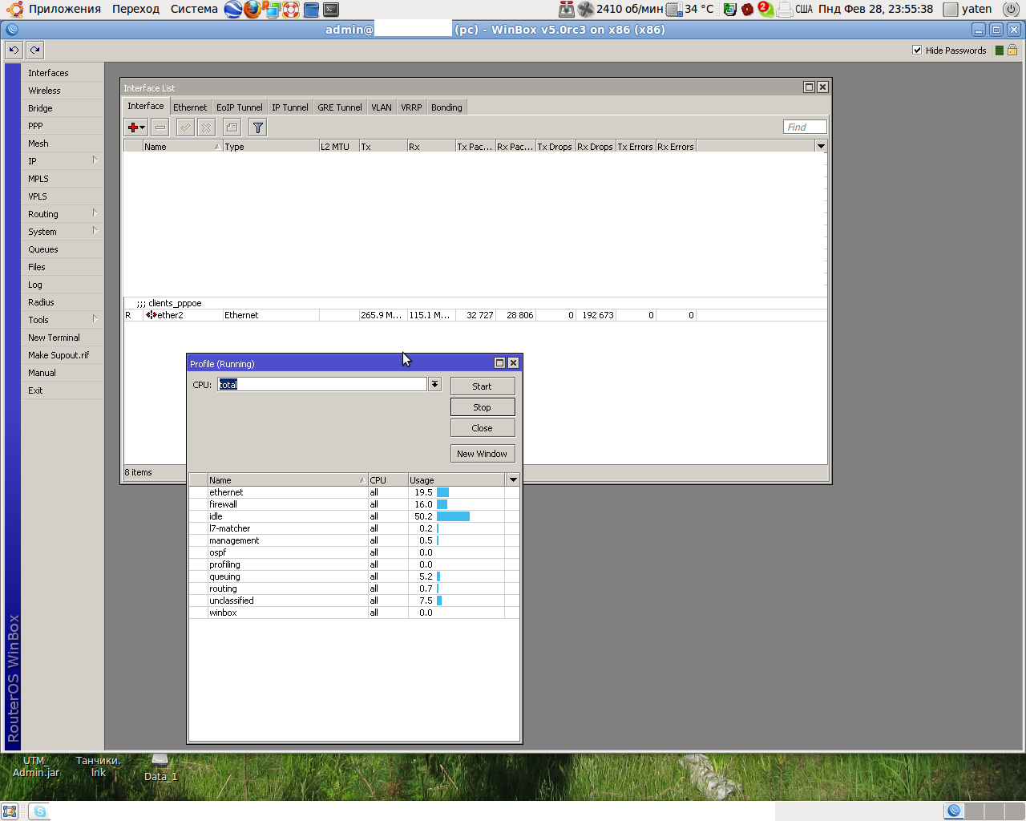Screen dimensions: 1026x821
Task: Sort Interface List by Type column header
Action: point(271,147)
